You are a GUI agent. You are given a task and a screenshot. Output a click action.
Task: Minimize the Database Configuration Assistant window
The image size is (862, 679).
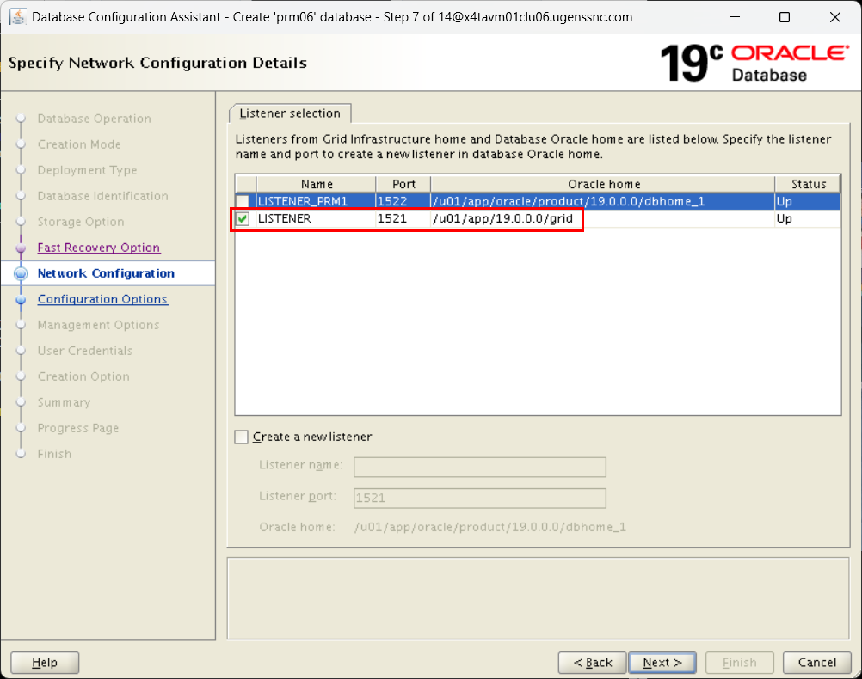(x=735, y=17)
